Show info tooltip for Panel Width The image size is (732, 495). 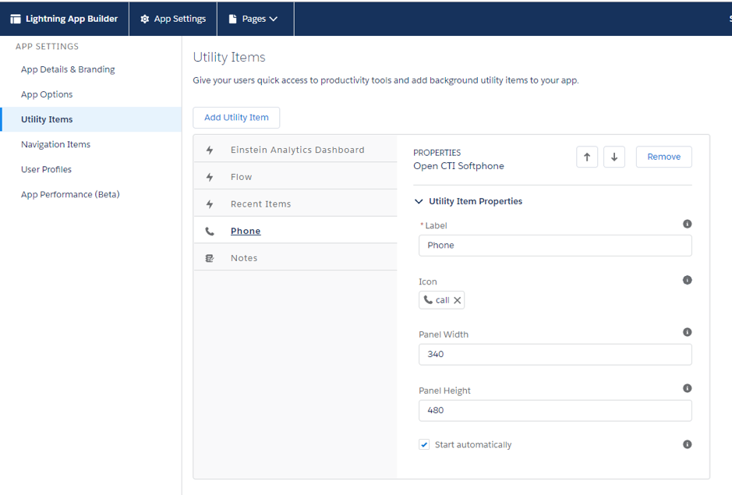[x=688, y=332]
